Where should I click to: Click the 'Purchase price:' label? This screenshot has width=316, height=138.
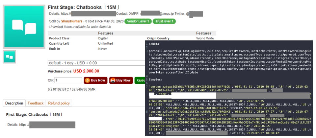pos(60,71)
